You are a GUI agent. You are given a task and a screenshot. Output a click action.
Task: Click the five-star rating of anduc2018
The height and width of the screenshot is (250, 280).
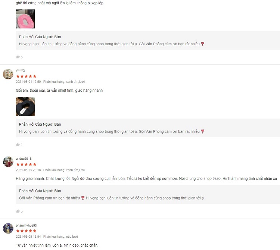tap(26, 164)
